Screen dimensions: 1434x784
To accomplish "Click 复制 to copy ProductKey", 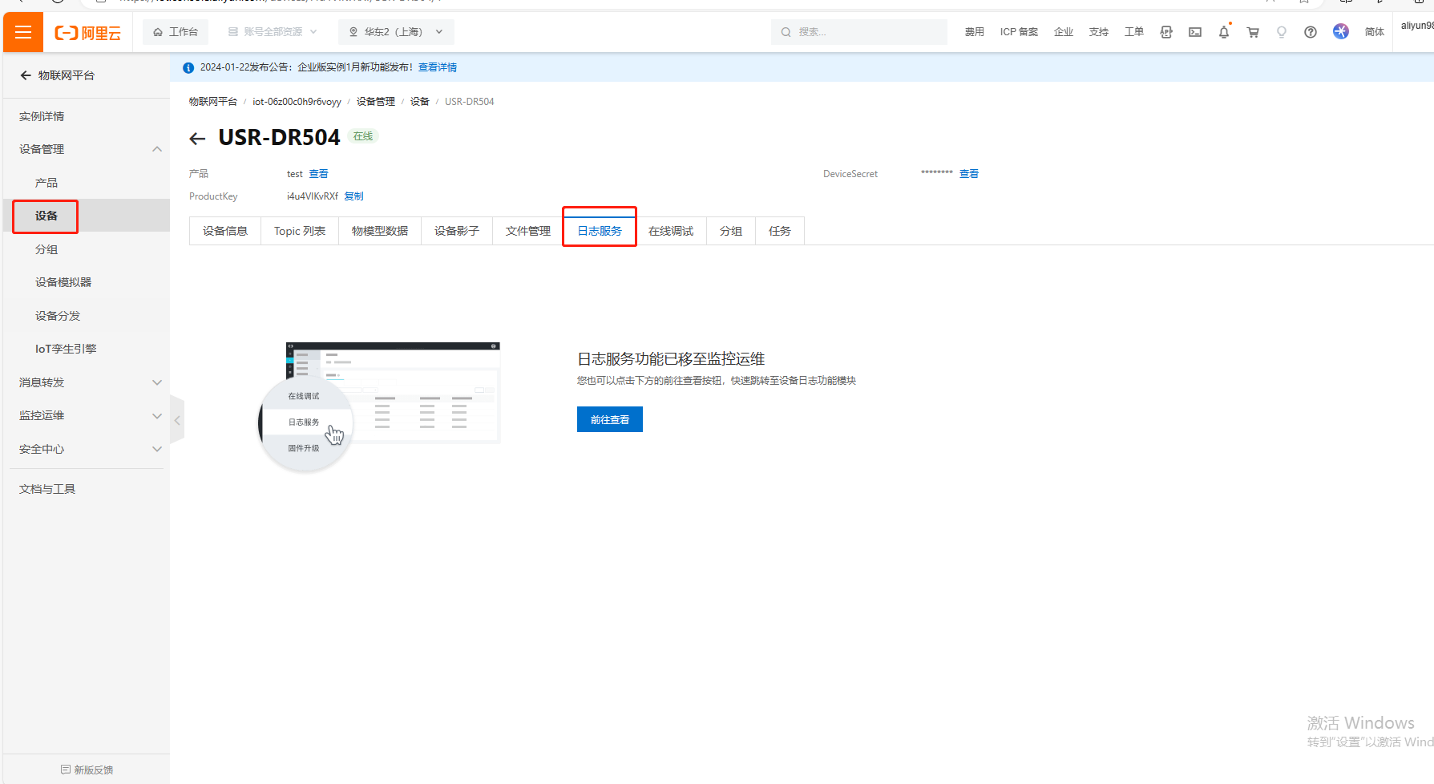I will click(353, 196).
